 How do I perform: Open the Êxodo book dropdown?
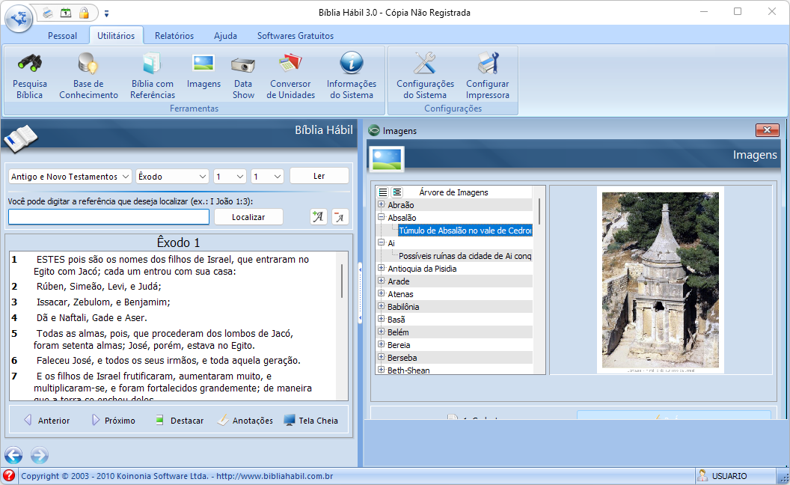[x=172, y=177]
